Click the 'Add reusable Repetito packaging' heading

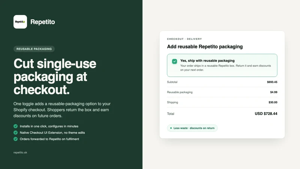pos(205,47)
